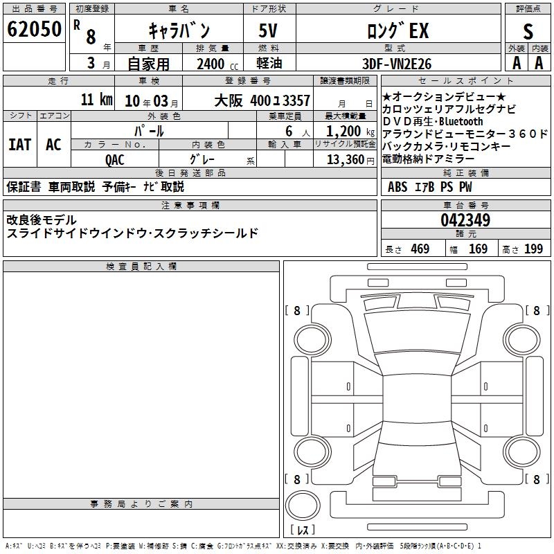The image size is (554, 554).
Task: Click air conditioner value AC
Action: [54, 145]
